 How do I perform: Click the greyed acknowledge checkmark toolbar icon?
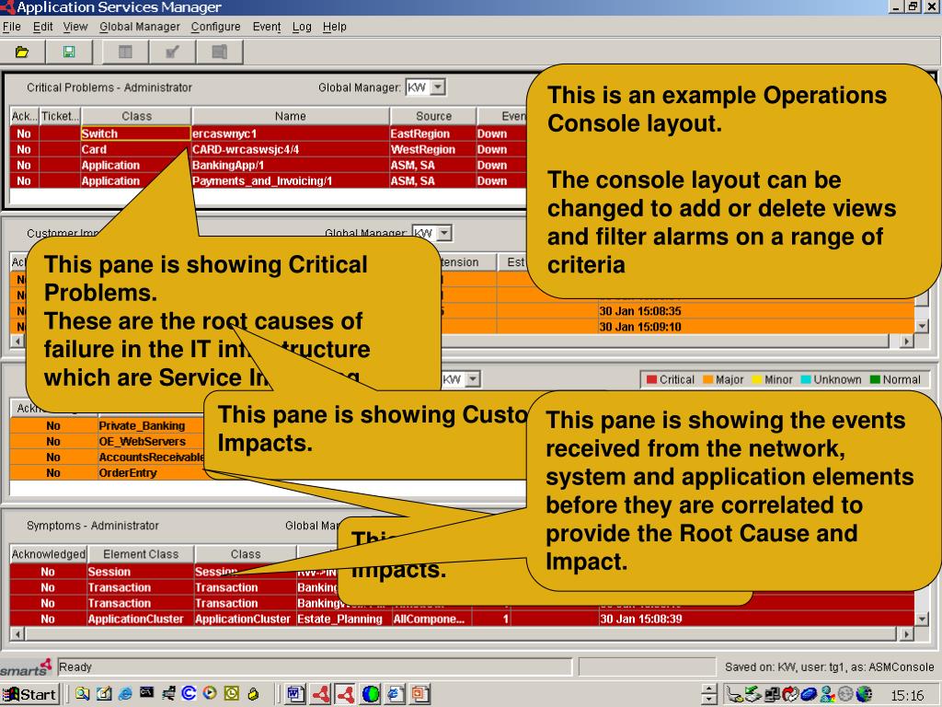172,52
